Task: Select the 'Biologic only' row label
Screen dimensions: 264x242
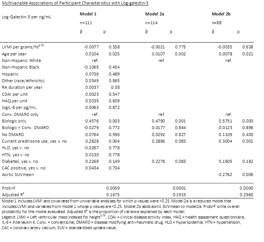Action: pos(14,121)
